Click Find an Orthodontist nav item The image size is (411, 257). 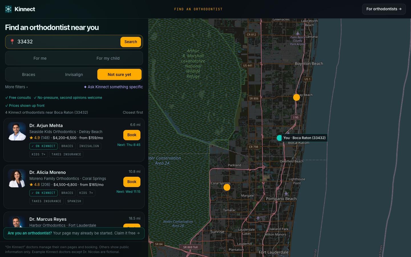[198, 9]
